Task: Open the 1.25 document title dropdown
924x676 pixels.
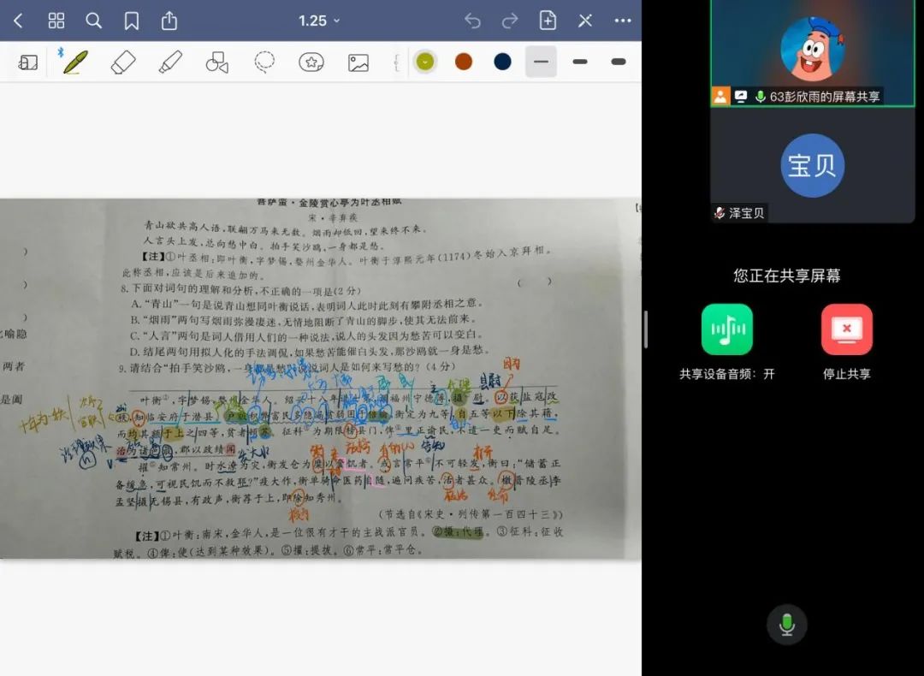Action: tap(319, 21)
